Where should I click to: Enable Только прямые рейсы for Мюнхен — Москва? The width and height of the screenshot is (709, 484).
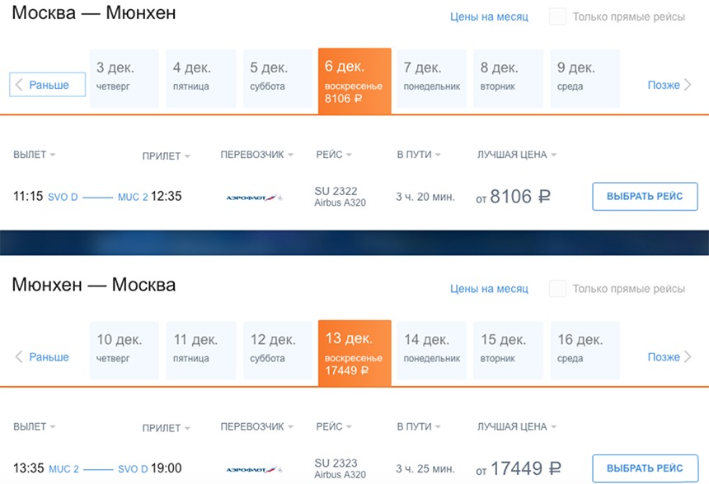(558, 289)
